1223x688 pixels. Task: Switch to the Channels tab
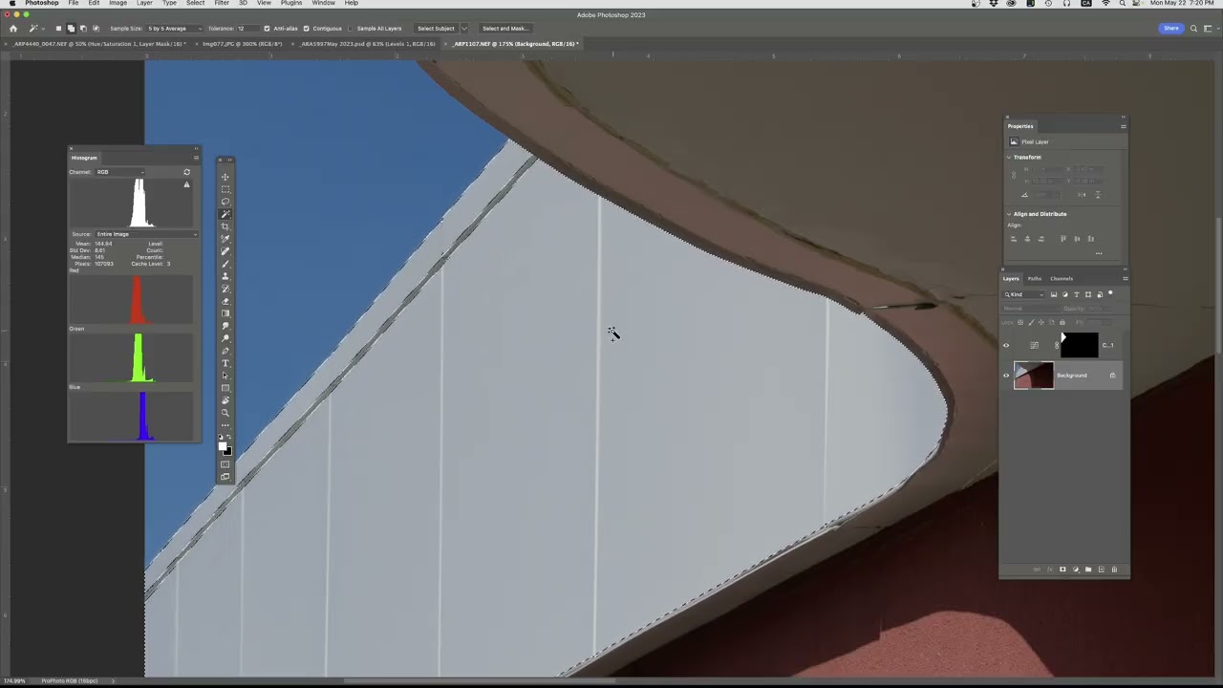(x=1062, y=278)
